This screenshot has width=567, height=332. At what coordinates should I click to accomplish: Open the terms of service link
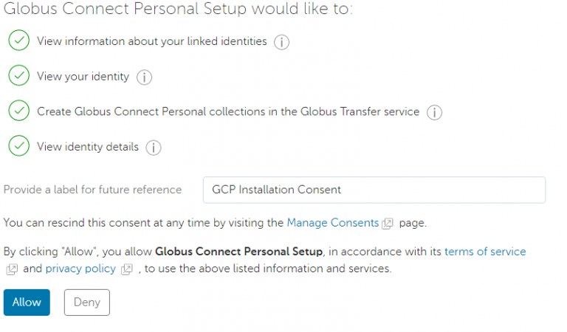pyautogui.click(x=485, y=252)
